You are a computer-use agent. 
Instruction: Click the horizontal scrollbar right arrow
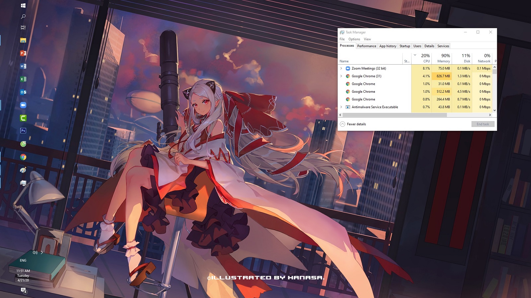coord(490,115)
